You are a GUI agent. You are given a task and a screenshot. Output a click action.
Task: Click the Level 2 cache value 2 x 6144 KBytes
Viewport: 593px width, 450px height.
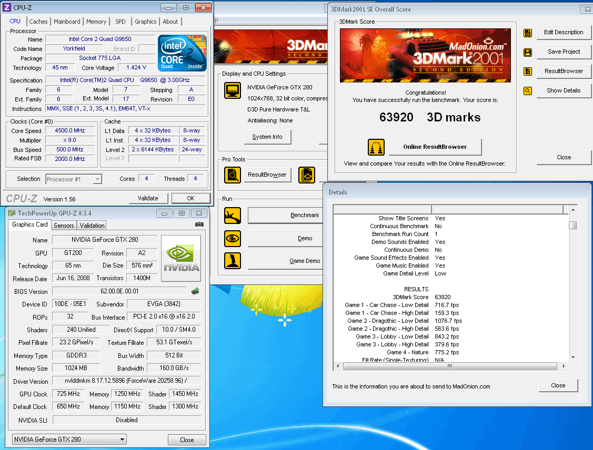coord(153,150)
